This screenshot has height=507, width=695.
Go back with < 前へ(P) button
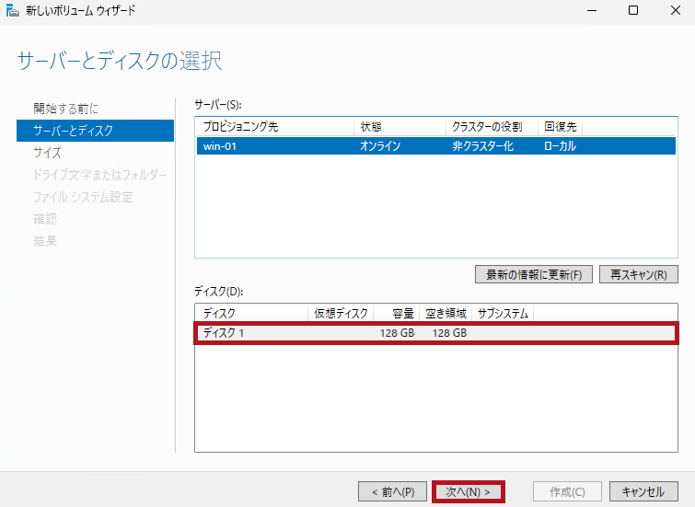393,492
